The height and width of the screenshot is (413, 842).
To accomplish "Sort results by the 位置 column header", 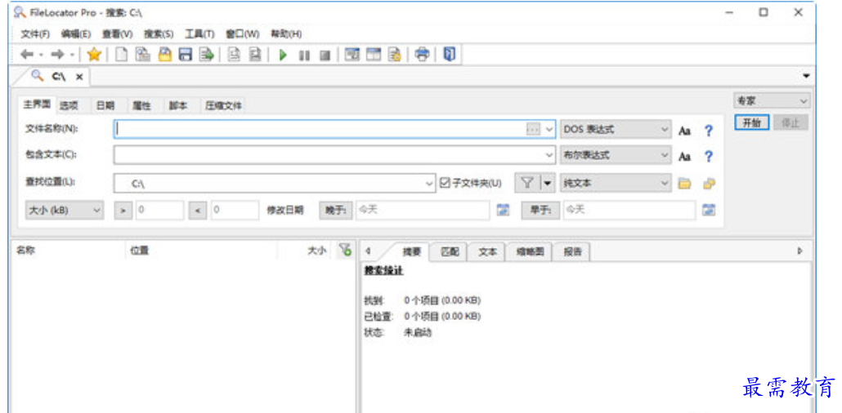I will coord(201,251).
